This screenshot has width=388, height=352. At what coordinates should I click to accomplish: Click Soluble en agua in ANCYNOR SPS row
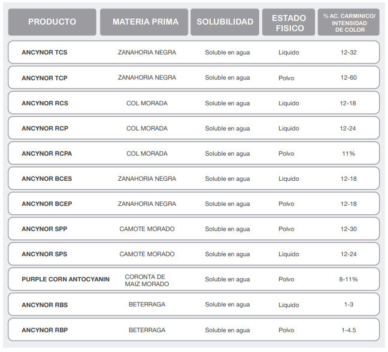tap(227, 254)
